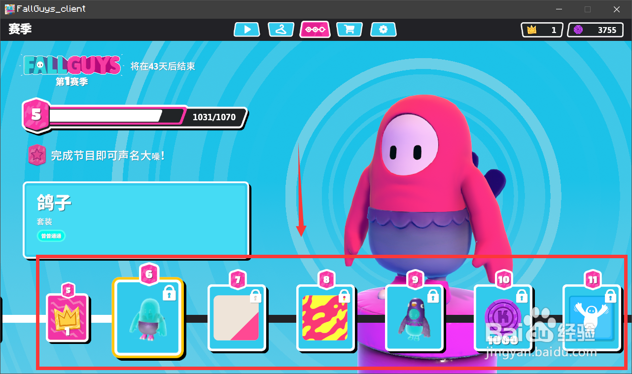
Task: Close the FallGuys_client window
Action: 617,9
